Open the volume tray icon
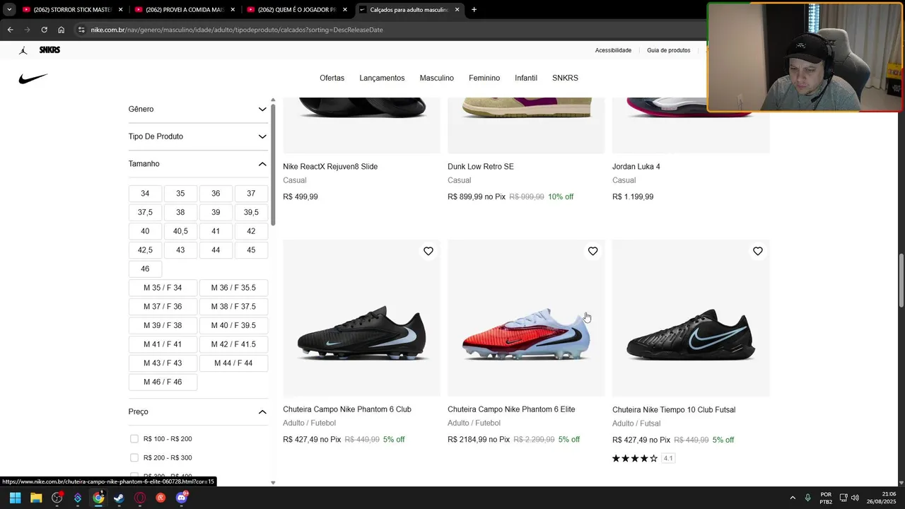This screenshot has height=509, width=905. pos(855,498)
